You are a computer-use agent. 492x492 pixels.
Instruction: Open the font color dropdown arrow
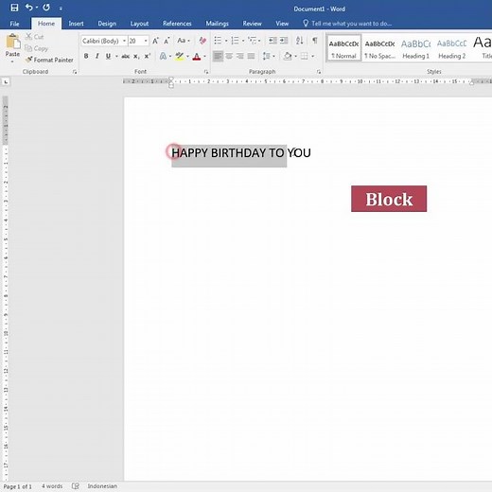(205, 57)
